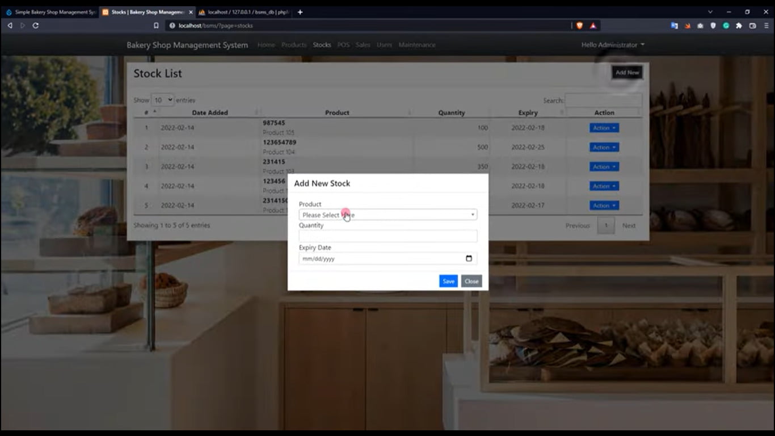The height and width of the screenshot is (436, 775).
Task: Open the Firefox application menu
Action: coord(766,26)
